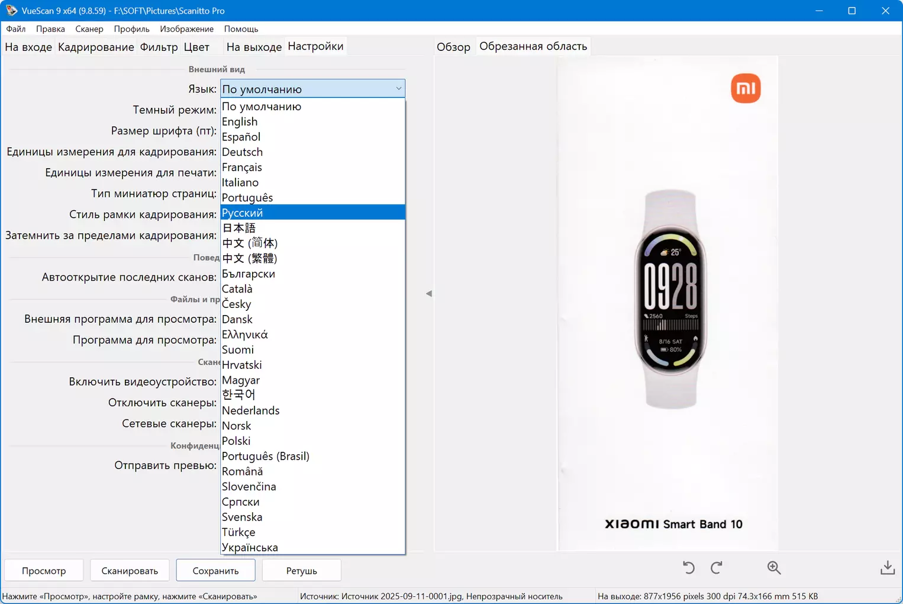Image resolution: width=903 pixels, height=604 pixels.
Task: Choose Magyar in the language list
Action: pos(312,380)
